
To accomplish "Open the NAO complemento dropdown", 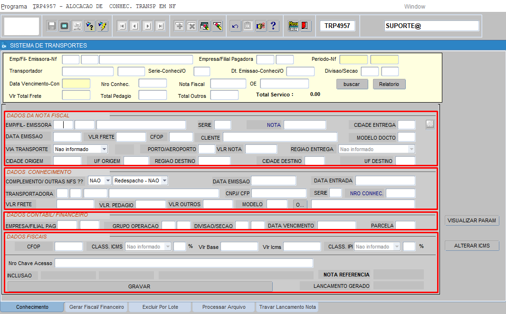I will coord(108,181).
